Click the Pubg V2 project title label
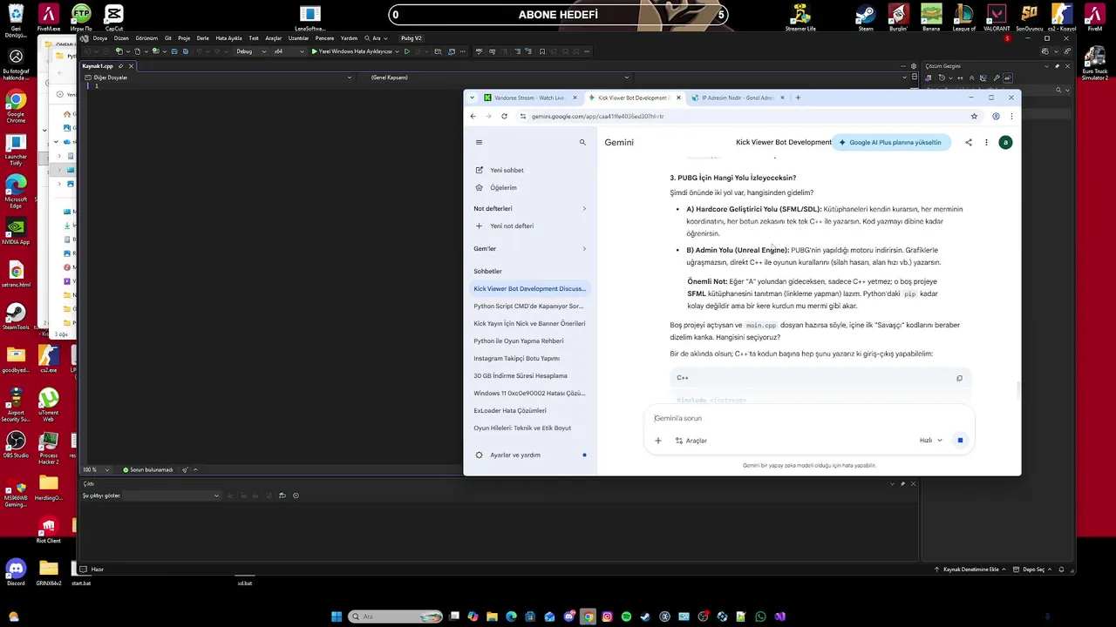 tap(411, 38)
